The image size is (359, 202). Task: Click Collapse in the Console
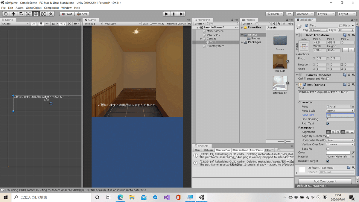click(209, 150)
